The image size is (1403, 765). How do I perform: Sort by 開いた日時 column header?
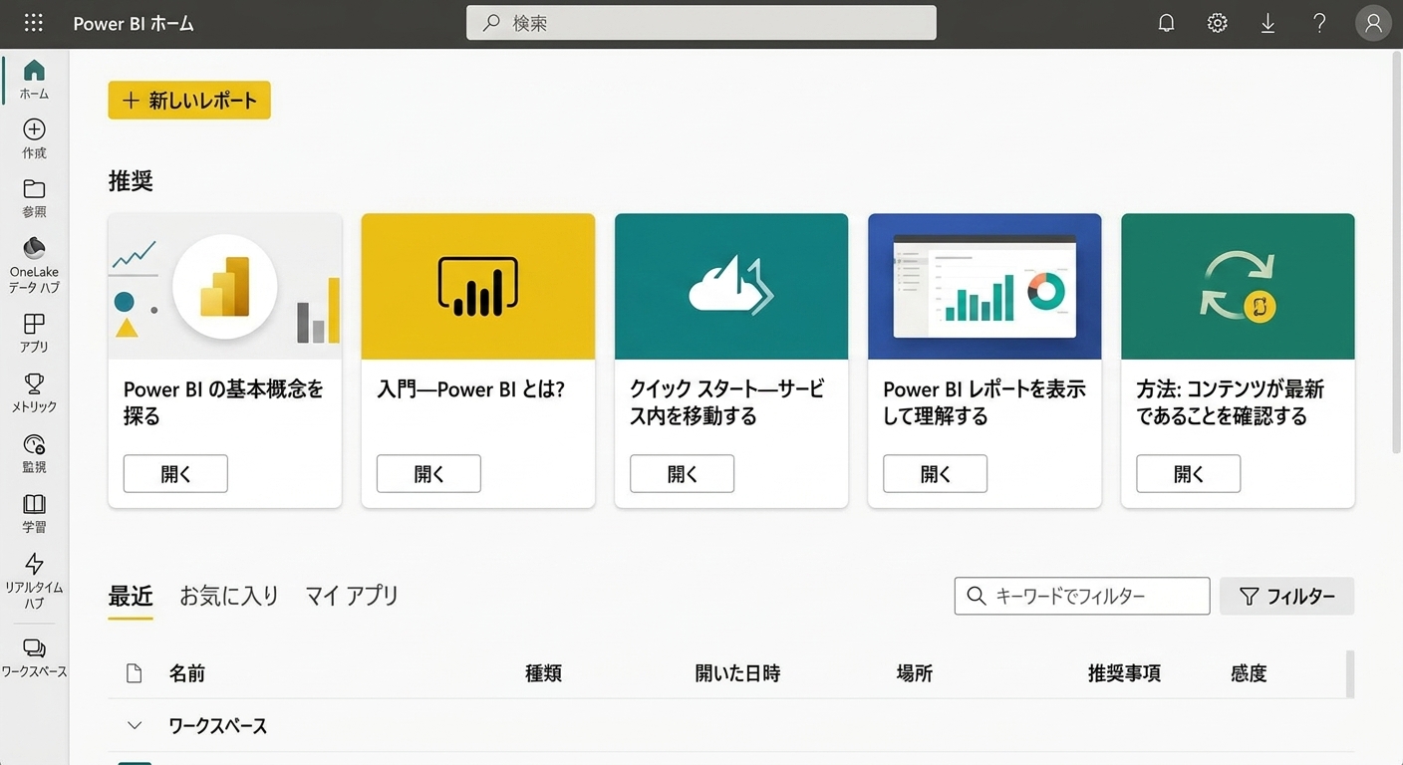[x=737, y=674]
